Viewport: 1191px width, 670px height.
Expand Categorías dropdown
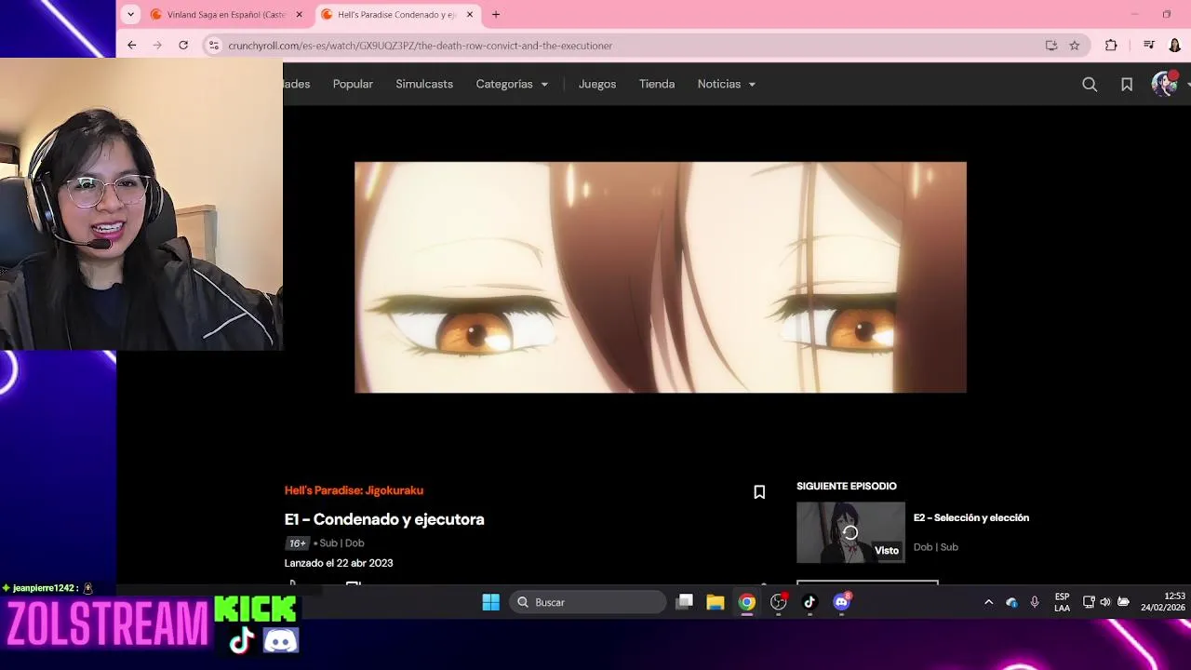[x=512, y=84]
